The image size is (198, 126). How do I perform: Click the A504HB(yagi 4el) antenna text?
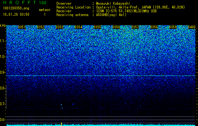point(111,15)
